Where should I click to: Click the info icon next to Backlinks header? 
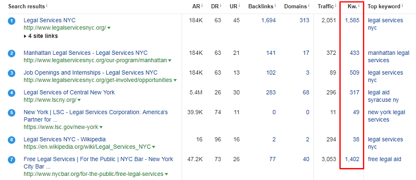point(275,5)
